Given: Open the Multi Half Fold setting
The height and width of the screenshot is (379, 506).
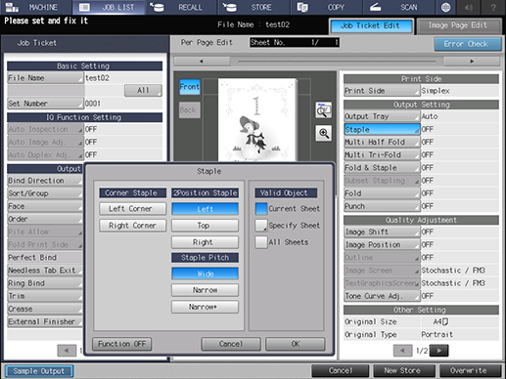Looking at the screenshot, I should (382, 143).
